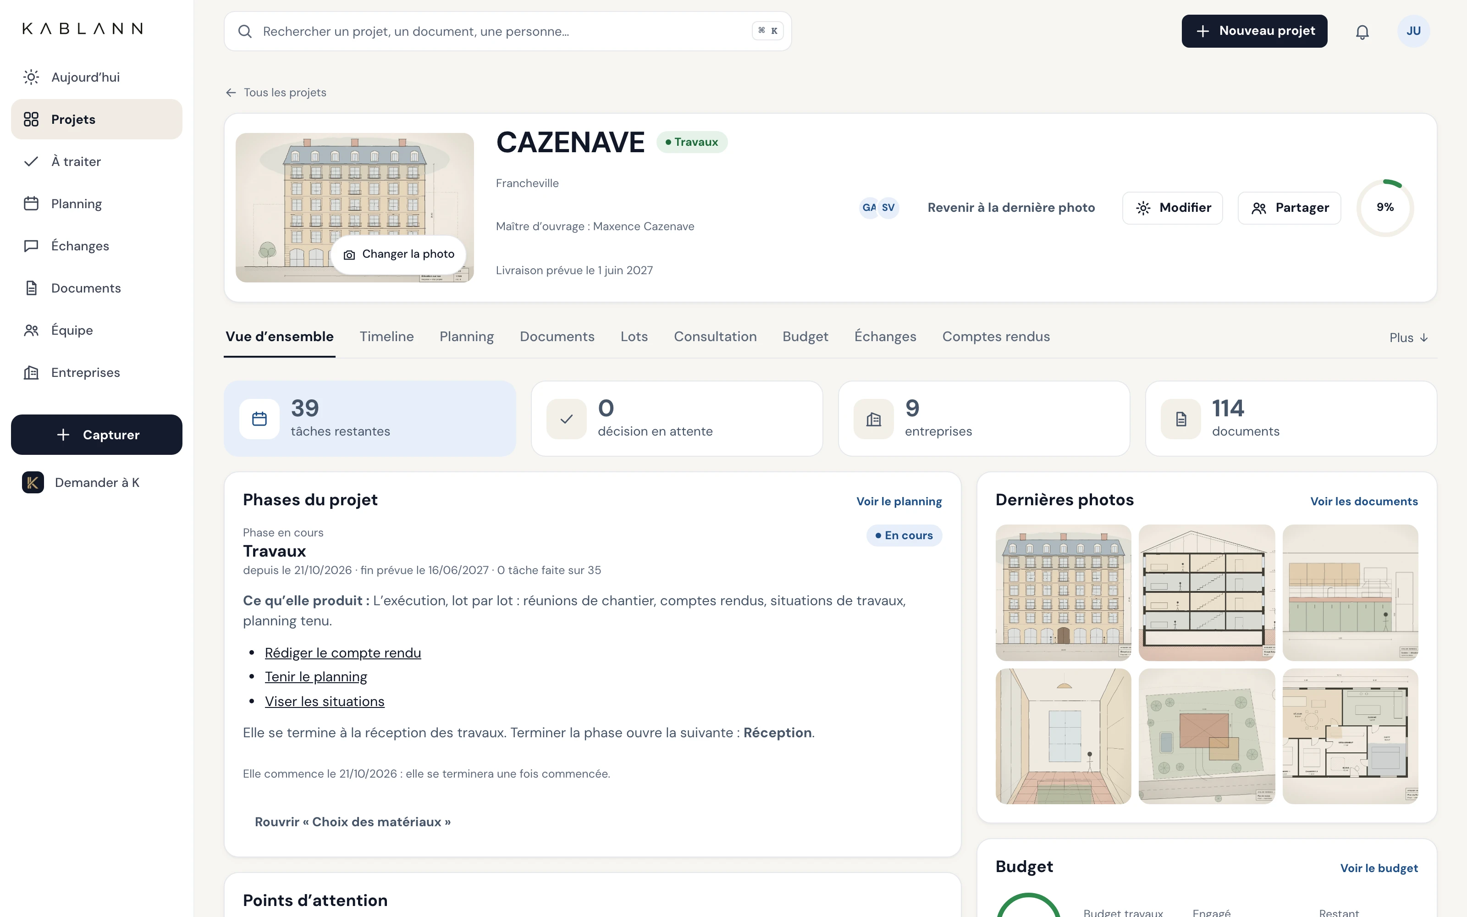Open sidebar Documents item
The image size is (1467, 917).
(96, 288)
